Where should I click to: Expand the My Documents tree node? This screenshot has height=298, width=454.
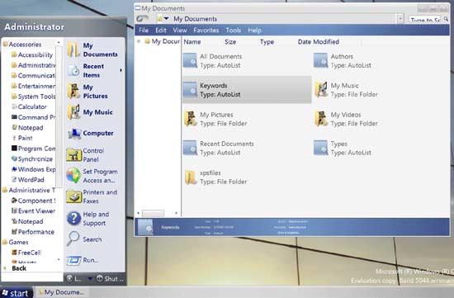[139, 41]
